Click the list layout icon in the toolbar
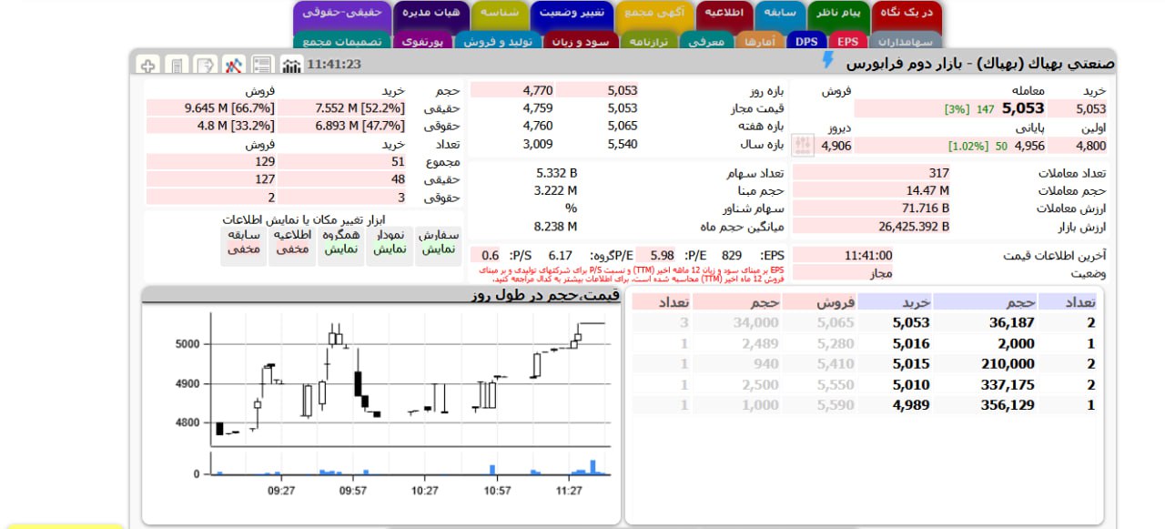Image resolution: width=1165 pixels, height=529 pixels. (x=262, y=65)
